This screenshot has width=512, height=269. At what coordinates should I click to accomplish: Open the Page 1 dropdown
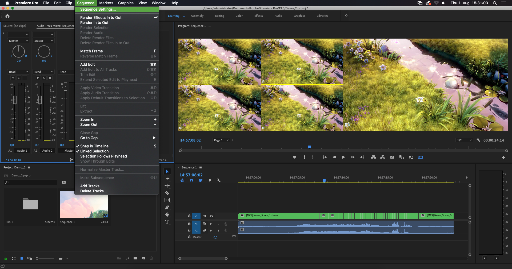[x=221, y=140]
